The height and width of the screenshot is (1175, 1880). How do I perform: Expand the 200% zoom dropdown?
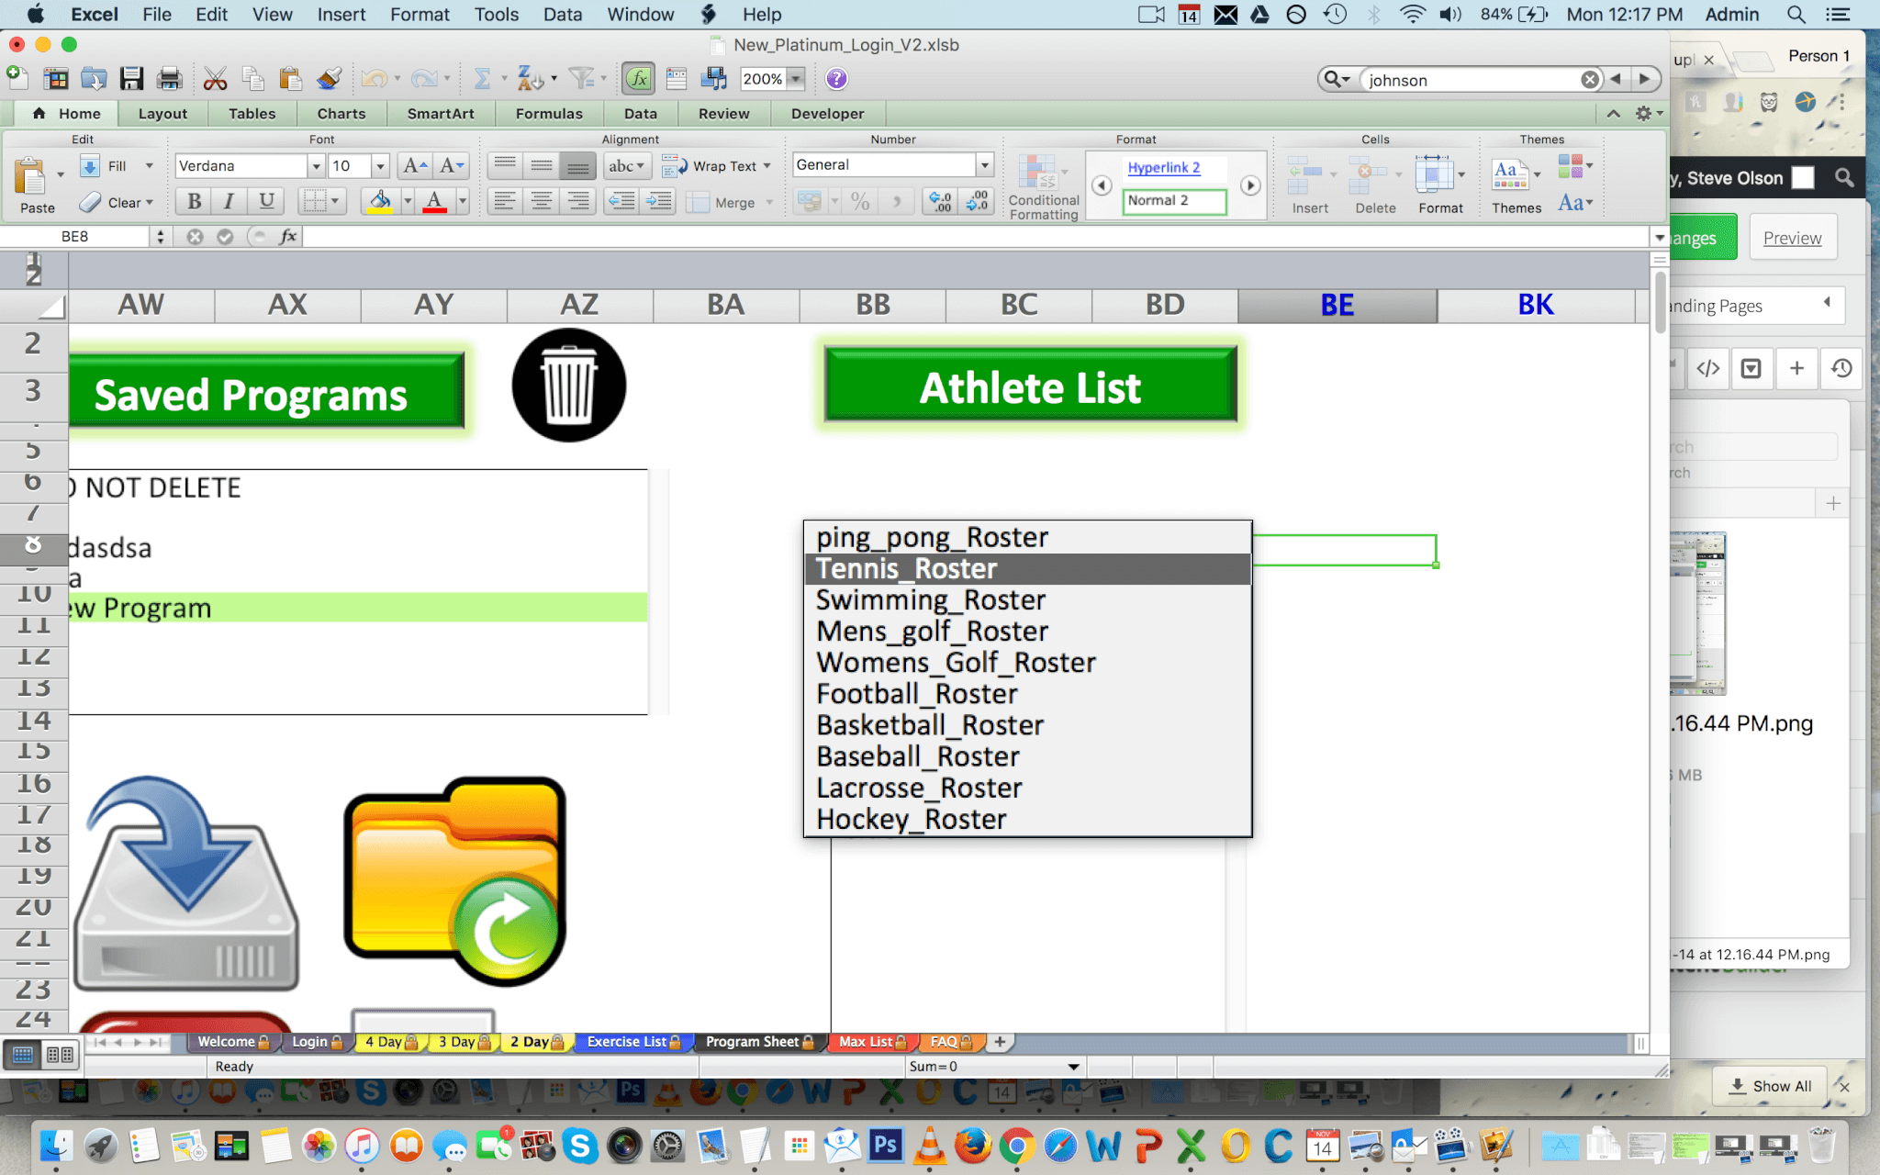tap(796, 79)
